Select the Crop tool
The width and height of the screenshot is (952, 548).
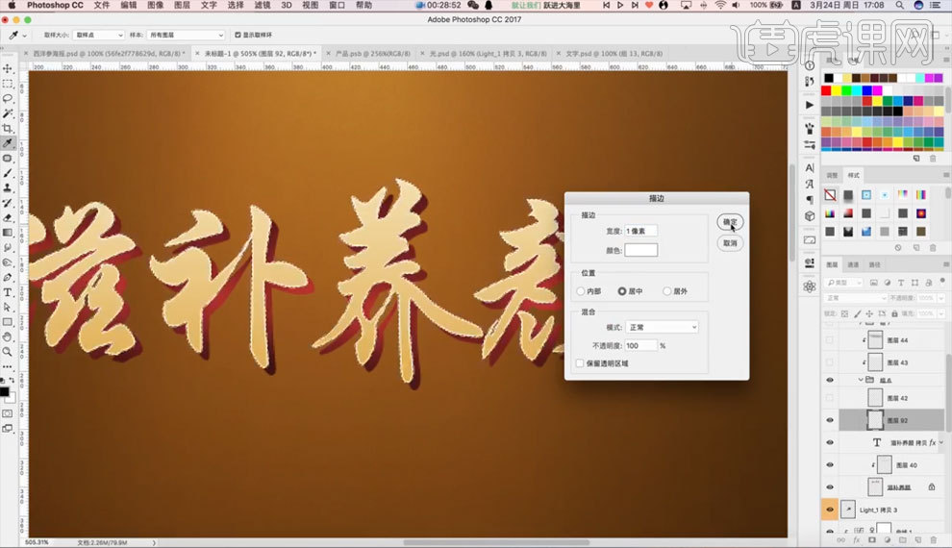click(8, 128)
